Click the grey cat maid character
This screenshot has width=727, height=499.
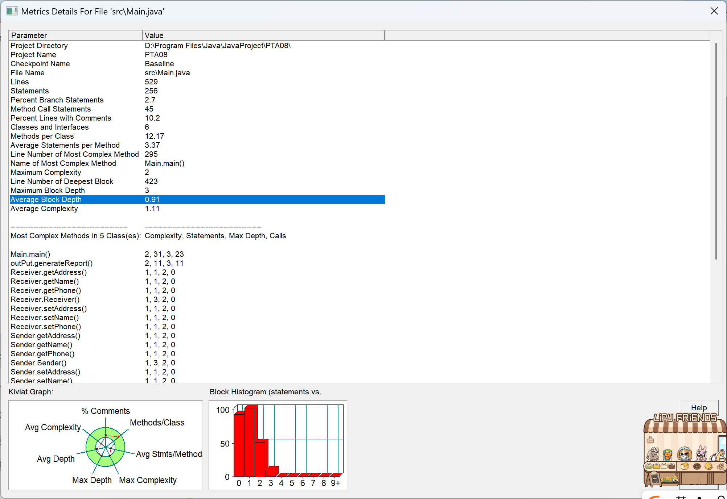coord(653,455)
